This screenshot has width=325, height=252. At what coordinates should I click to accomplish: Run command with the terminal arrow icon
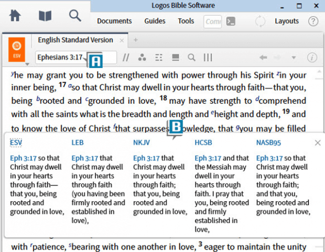coord(231,21)
